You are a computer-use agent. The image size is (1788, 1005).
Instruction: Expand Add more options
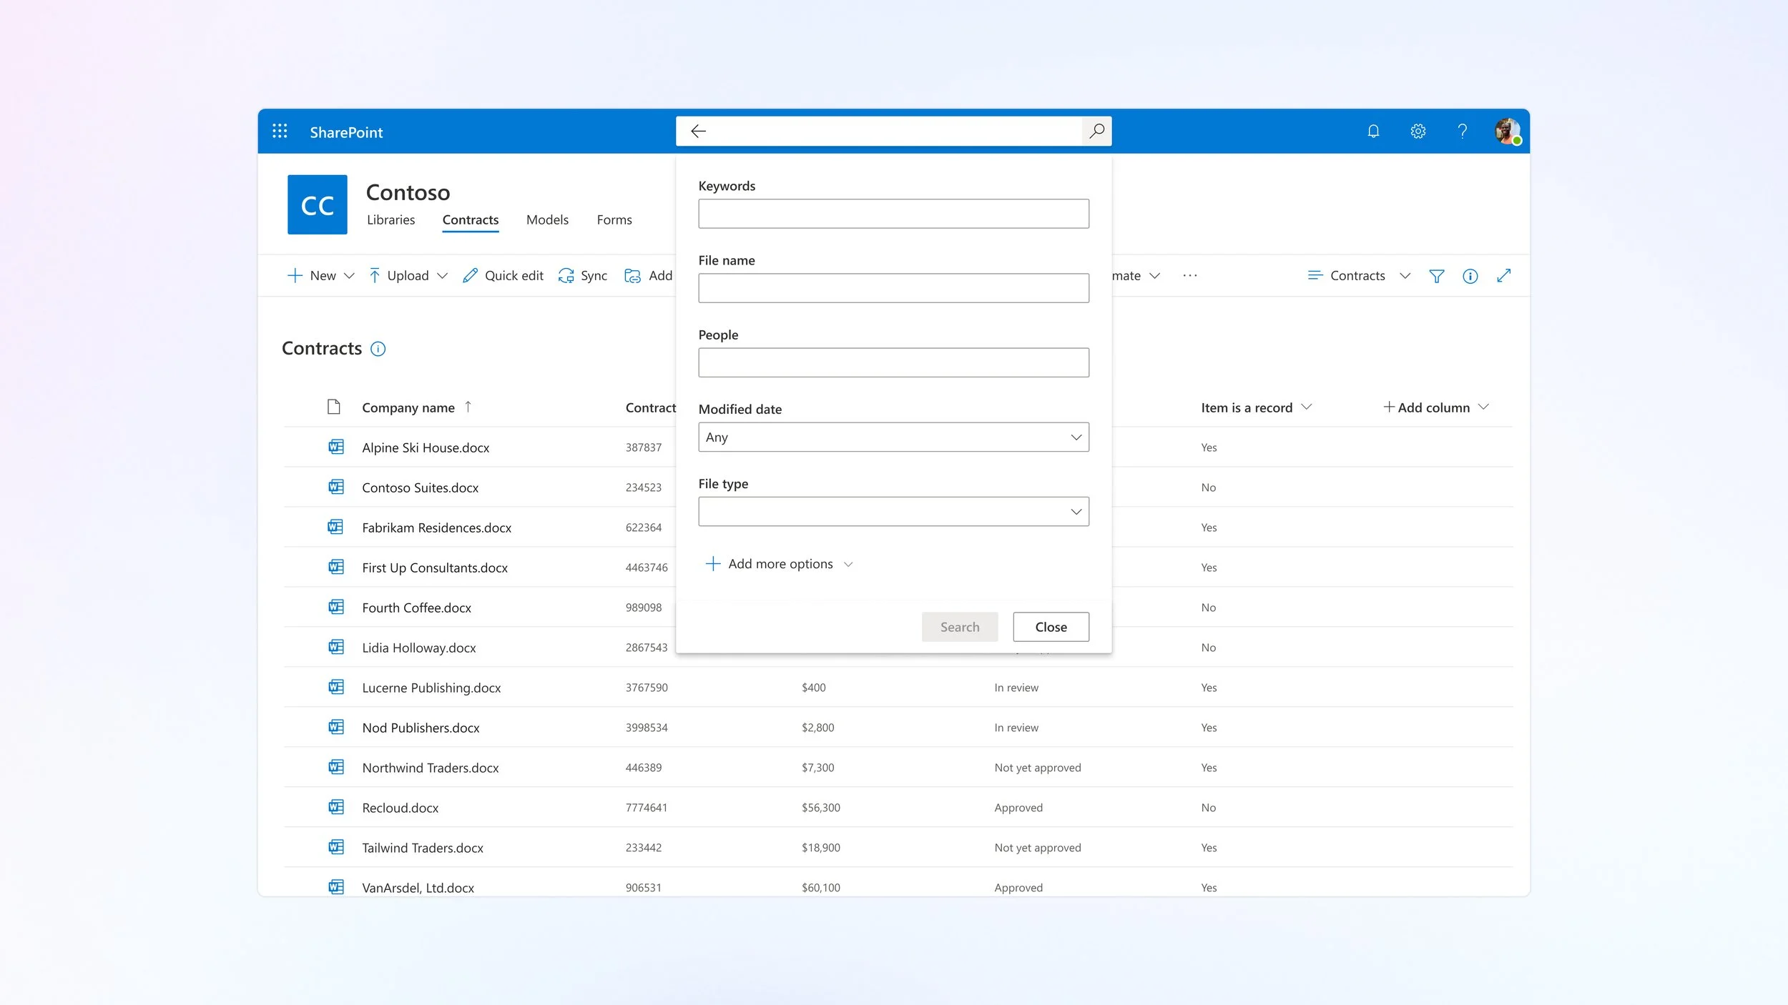tap(780, 564)
